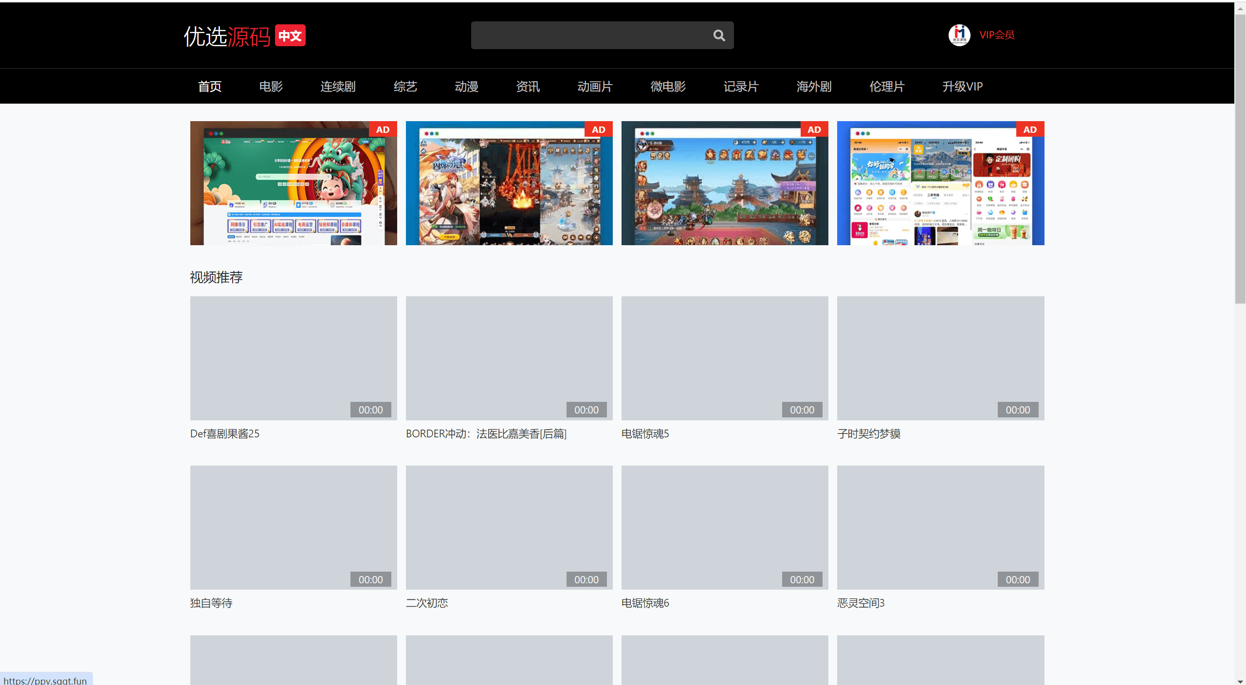Click the user avatar icon
The width and height of the screenshot is (1246, 685).
point(959,35)
